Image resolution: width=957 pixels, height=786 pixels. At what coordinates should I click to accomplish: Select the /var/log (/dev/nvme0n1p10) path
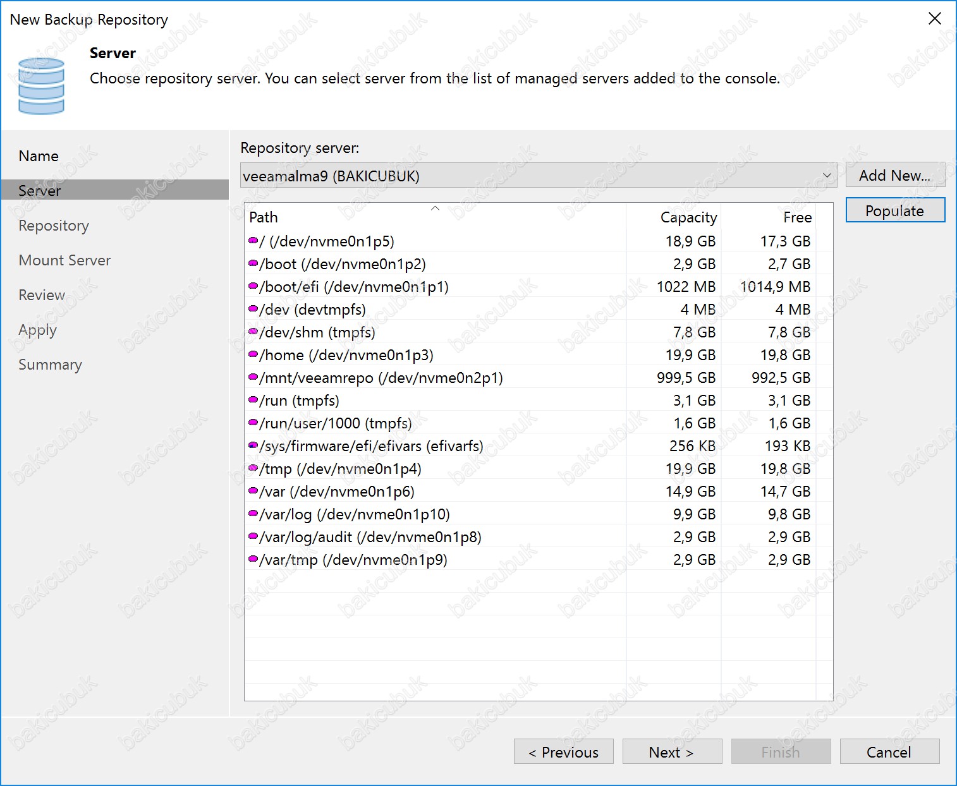coord(355,514)
